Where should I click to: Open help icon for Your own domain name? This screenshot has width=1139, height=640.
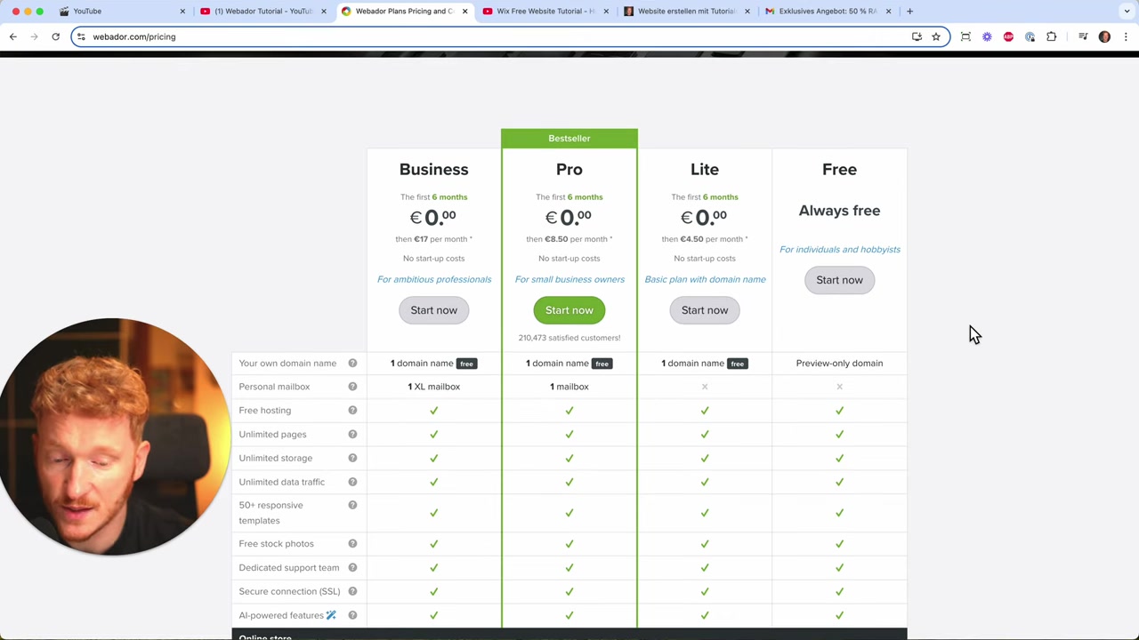[352, 363]
